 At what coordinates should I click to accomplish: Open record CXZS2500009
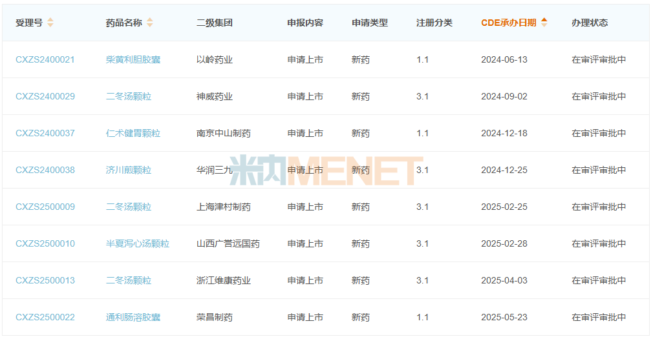45,207
